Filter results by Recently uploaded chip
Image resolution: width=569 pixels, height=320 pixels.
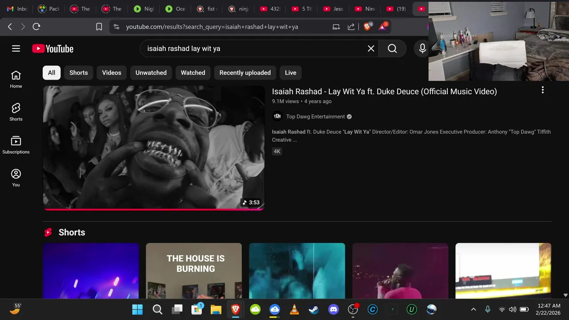click(245, 73)
